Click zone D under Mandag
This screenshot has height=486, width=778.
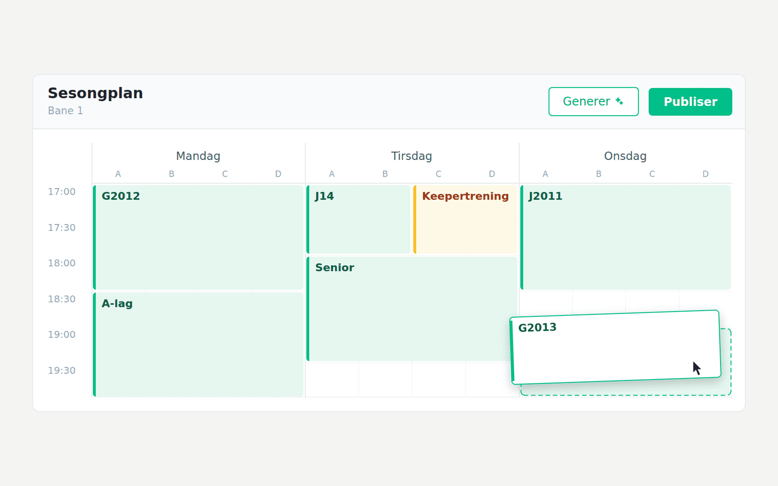coord(278,174)
